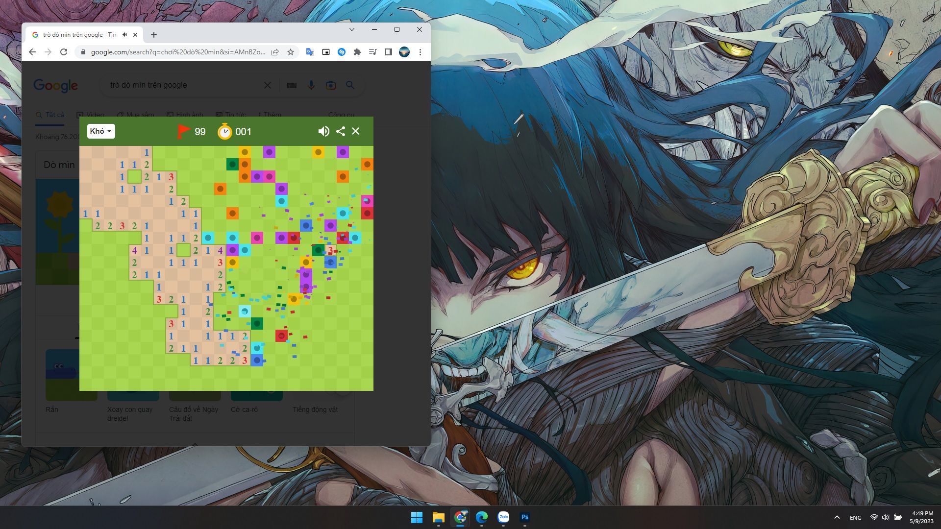
Task: Expand the Thêm search menu
Action: pos(270,115)
